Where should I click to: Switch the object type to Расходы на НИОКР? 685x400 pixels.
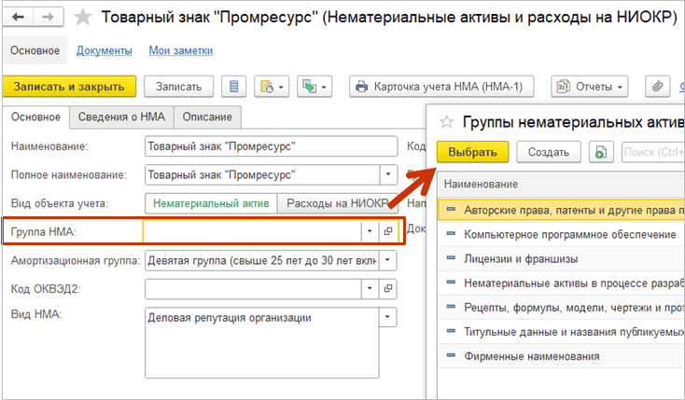[337, 203]
